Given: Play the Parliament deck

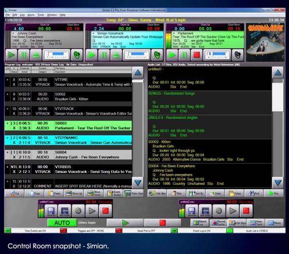Looking at the screenshot, I should (172, 55).
